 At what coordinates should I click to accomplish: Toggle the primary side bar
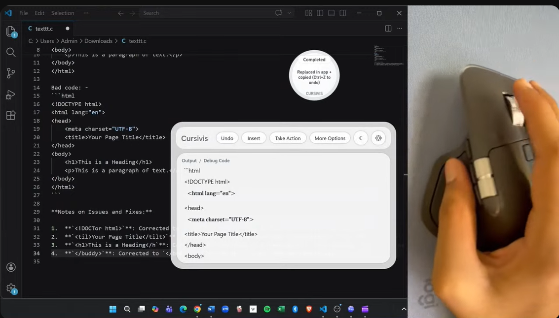pyautogui.click(x=320, y=13)
